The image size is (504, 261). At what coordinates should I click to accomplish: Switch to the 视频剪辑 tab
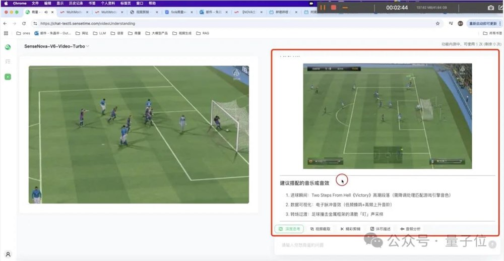tap(144, 12)
